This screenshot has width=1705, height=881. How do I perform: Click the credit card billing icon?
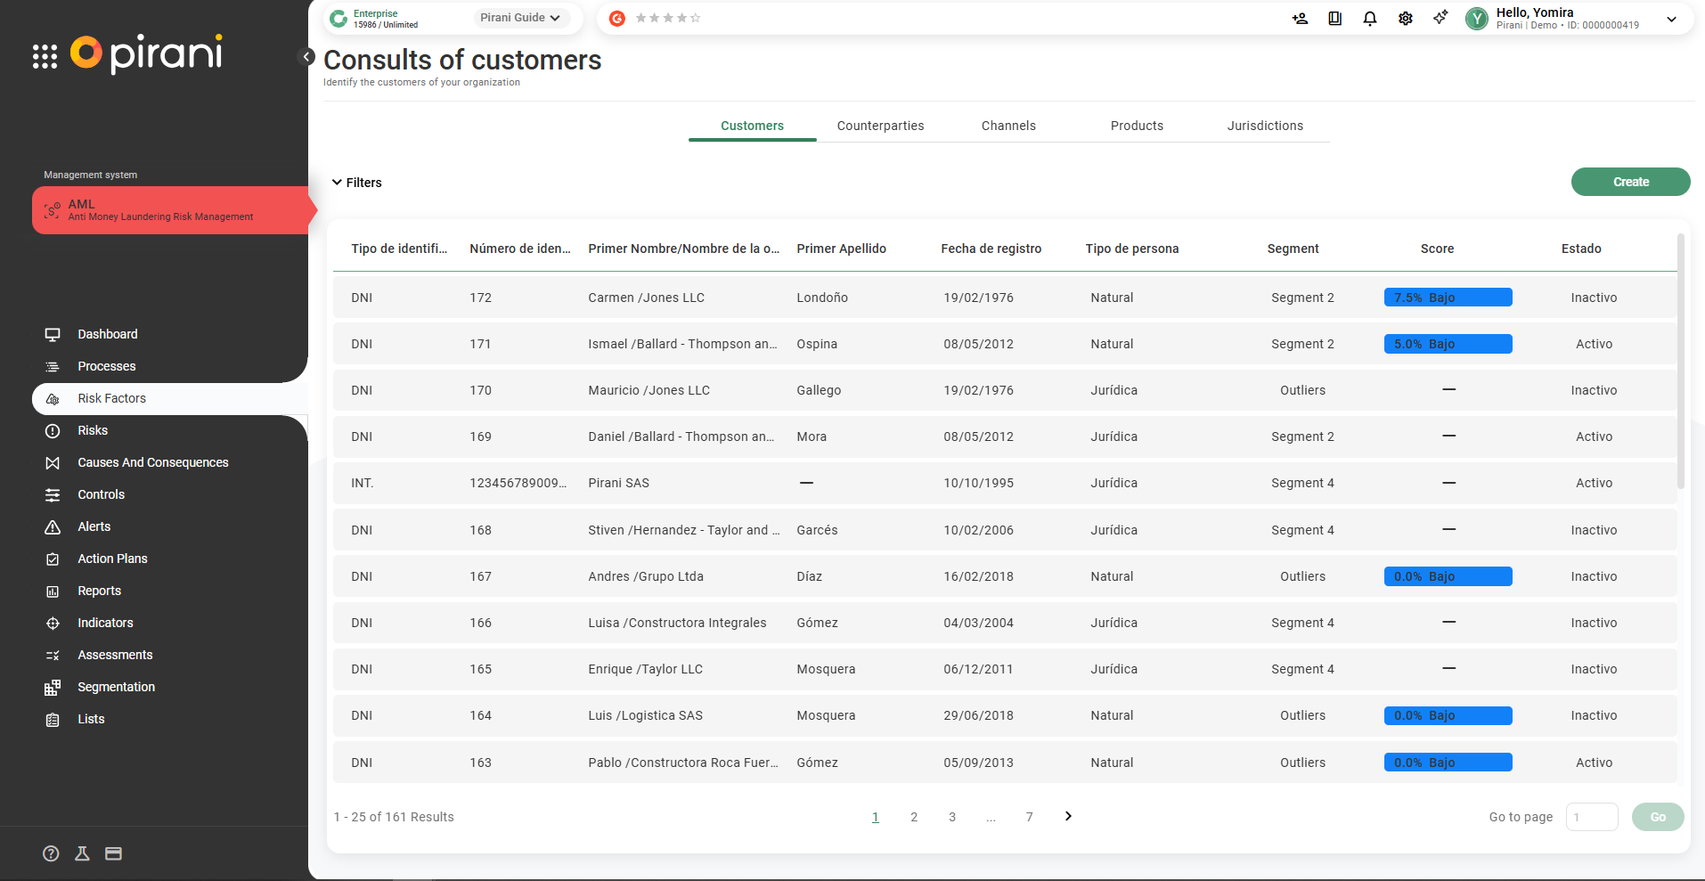(x=113, y=853)
